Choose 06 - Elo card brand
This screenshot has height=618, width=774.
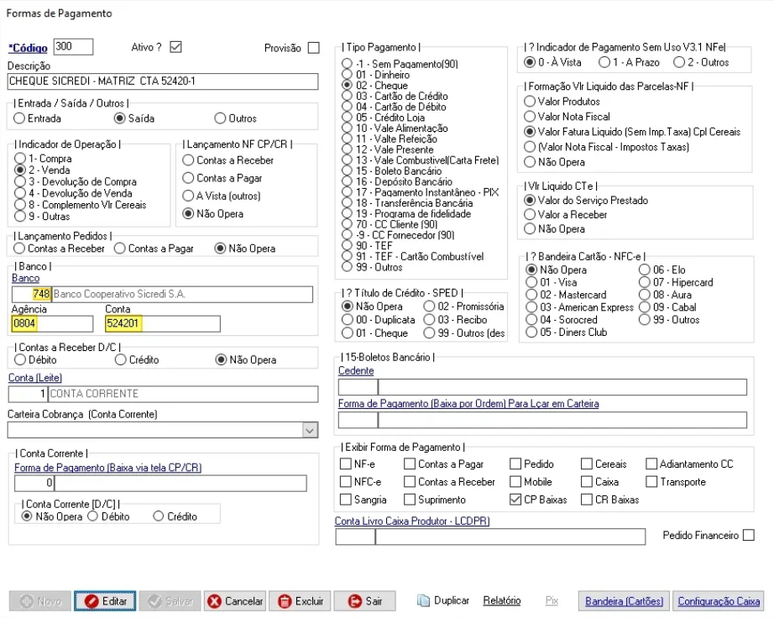click(645, 270)
